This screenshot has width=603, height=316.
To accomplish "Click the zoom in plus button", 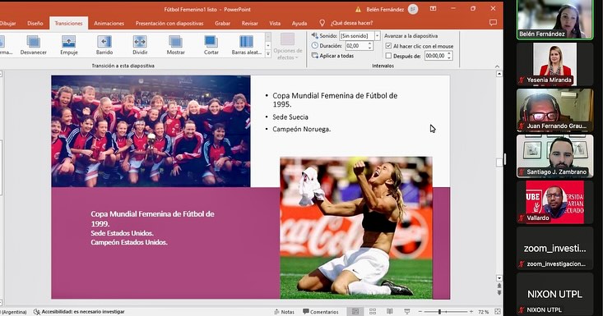I will click(x=471, y=312).
